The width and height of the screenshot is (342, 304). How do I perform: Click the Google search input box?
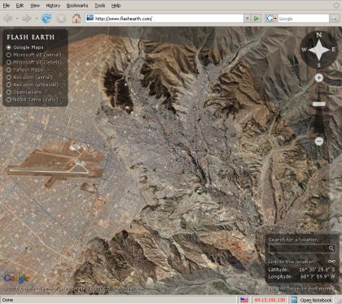point(304,19)
